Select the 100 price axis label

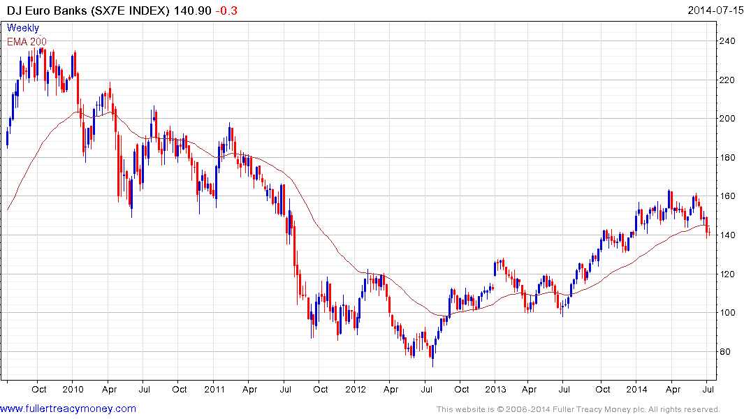tap(727, 313)
